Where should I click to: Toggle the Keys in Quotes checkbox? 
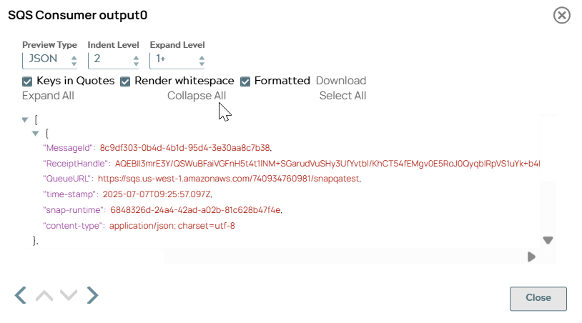pyautogui.click(x=28, y=81)
